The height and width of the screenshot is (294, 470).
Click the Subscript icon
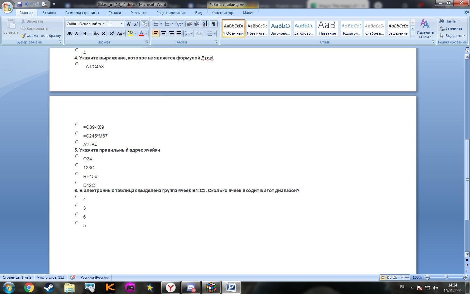tap(104, 33)
